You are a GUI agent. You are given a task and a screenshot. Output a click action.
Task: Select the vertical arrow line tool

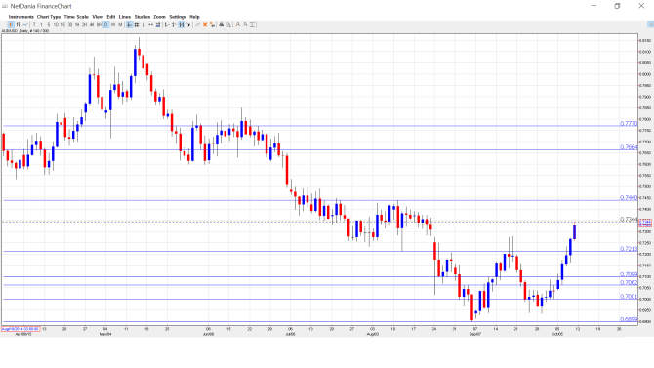coord(174,25)
